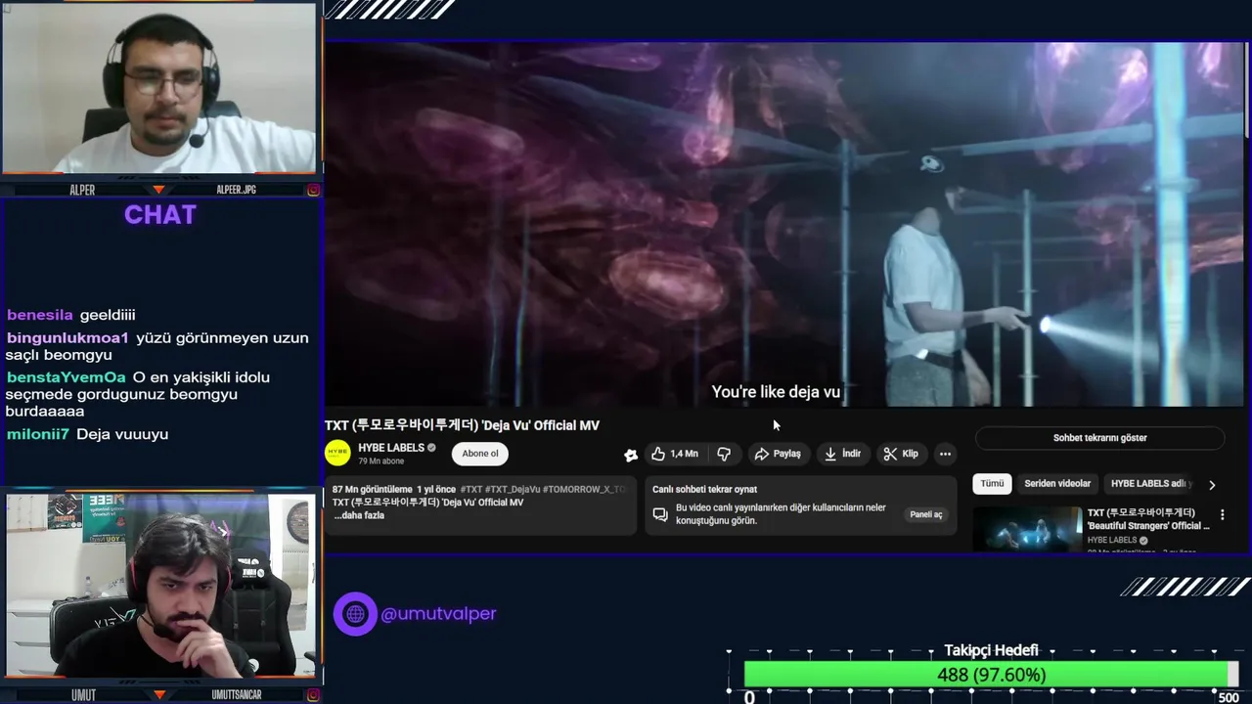Click chat username benesila

point(40,315)
